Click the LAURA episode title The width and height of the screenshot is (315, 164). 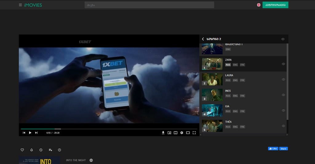(229, 75)
